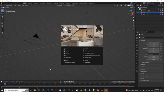Toggle Collection exclude checkbox in outliner
Viewport: 164px width, 92px height.
pyautogui.click(x=159, y=9)
